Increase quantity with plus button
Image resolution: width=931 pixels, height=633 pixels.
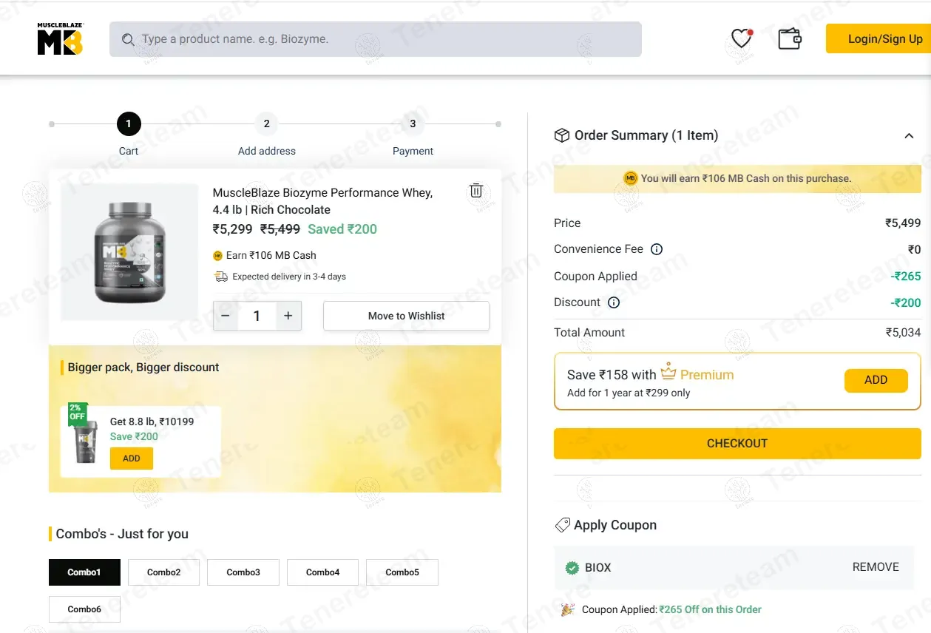288,316
